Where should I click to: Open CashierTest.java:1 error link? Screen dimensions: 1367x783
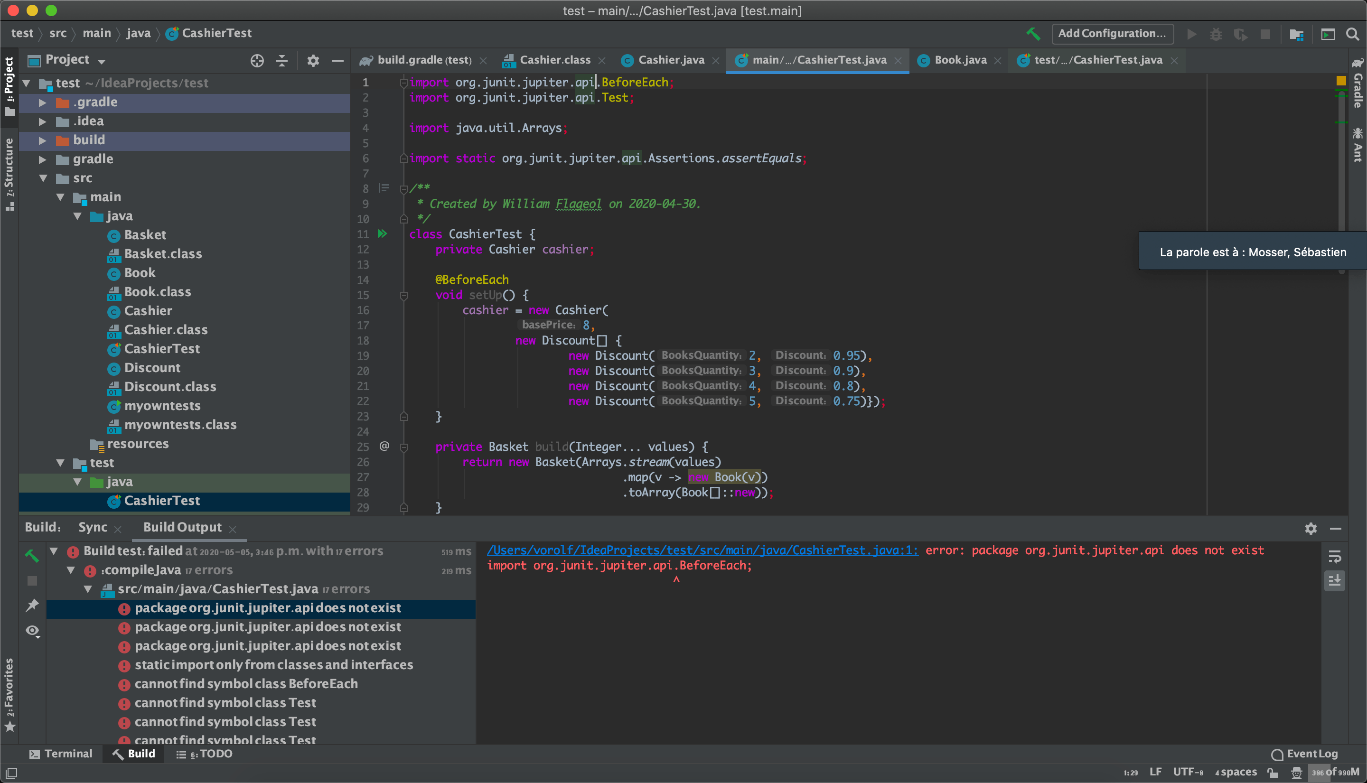pyautogui.click(x=702, y=550)
